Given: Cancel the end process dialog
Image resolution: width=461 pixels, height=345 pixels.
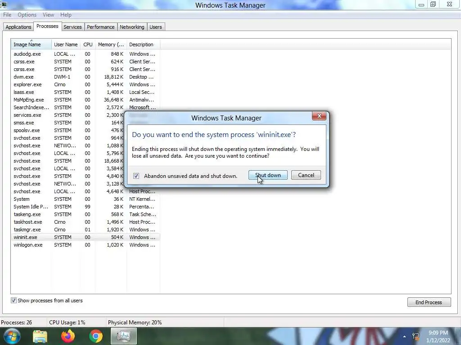Looking at the screenshot, I should [306, 175].
